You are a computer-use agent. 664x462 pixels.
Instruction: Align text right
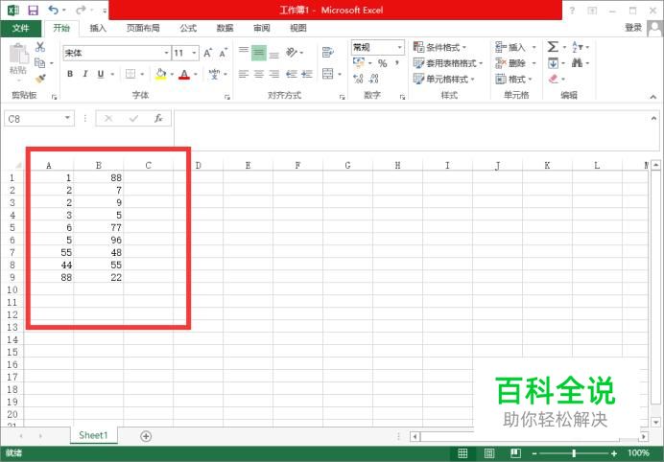click(x=274, y=74)
